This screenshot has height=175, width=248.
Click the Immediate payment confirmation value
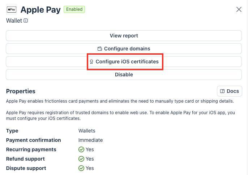(x=90, y=140)
